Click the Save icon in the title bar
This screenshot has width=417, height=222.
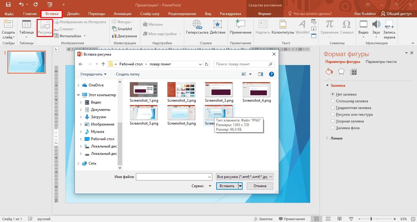tap(8, 5)
